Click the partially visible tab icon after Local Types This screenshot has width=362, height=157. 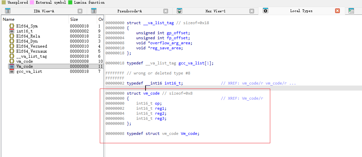pyautogui.click(x=351, y=11)
